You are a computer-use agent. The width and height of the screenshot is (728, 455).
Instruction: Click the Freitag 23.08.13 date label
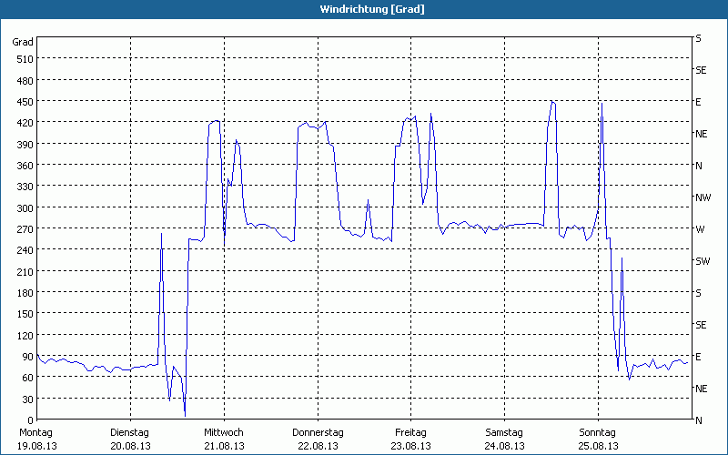[410, 439]
